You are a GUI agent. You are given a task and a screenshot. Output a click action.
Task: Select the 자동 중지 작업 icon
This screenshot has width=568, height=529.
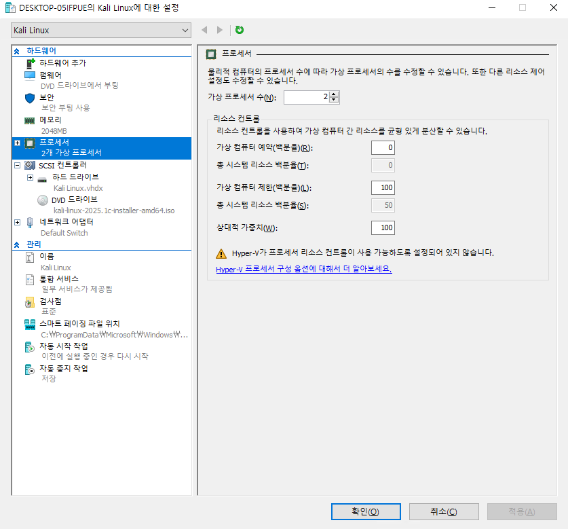pos(30,369)
